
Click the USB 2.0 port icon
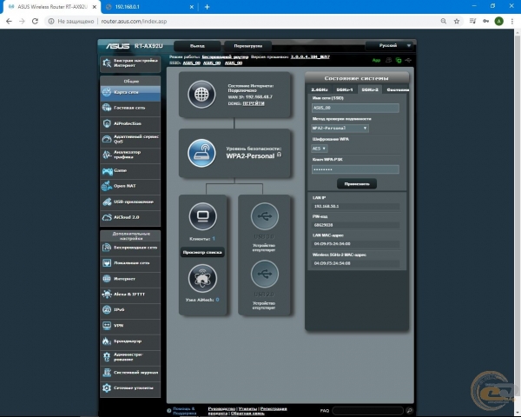pyautogui.click(x=265, y=274)
